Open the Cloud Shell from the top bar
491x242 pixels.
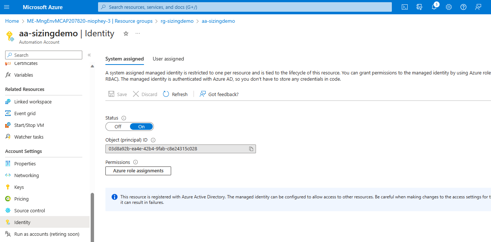tap(404, 7)
